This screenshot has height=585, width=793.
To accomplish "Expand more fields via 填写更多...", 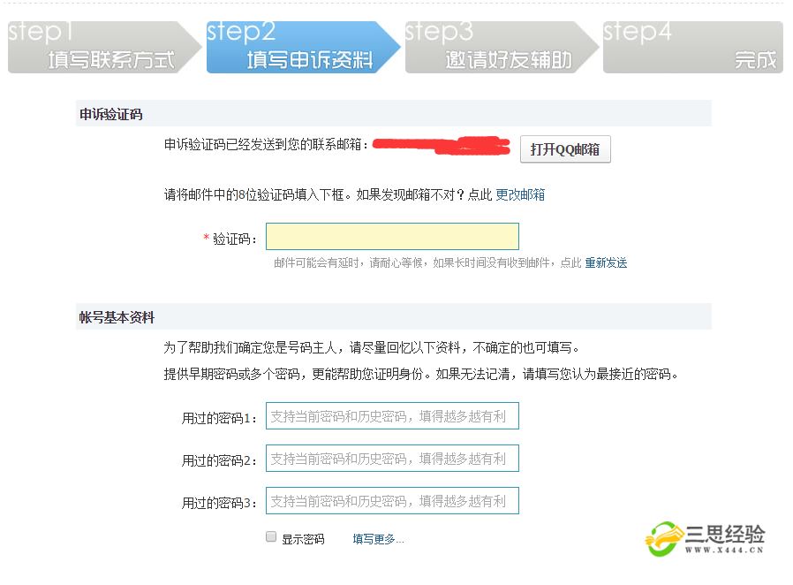I will (378, 539).
